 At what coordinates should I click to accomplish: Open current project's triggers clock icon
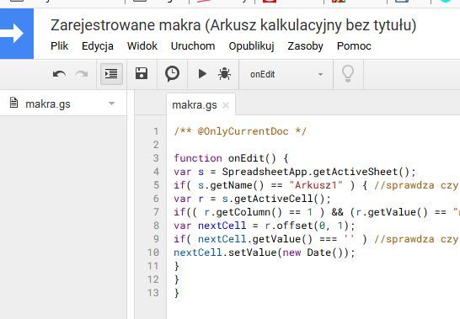(x=172, y=74)
